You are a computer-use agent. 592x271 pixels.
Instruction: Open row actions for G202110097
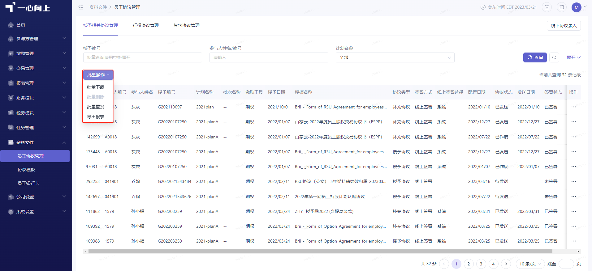pyautogui.click(x=574, y=107)
